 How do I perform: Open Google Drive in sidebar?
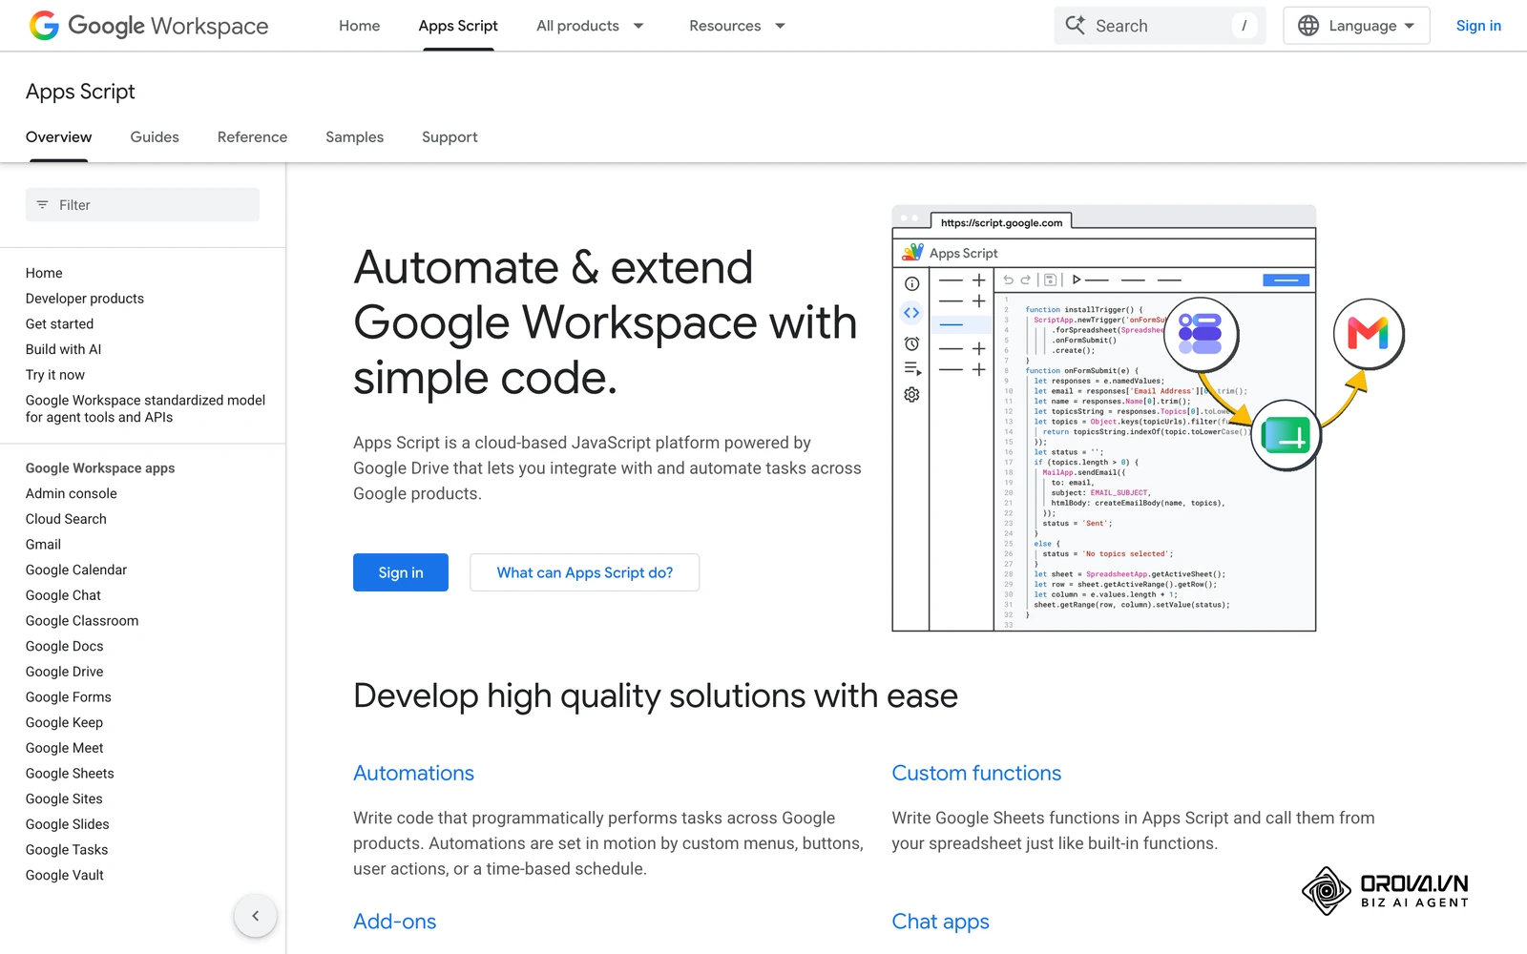coord(64,672)
